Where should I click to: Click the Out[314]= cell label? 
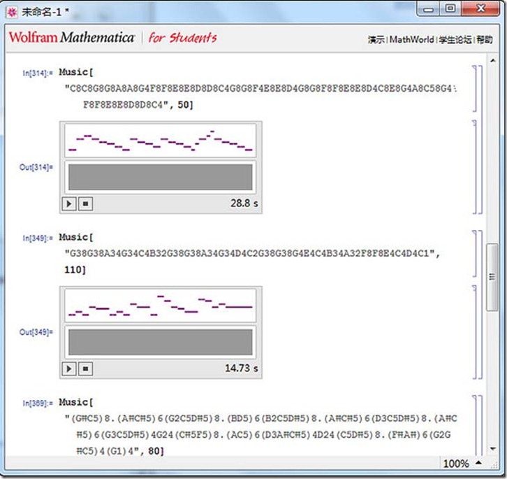(36, 167)
